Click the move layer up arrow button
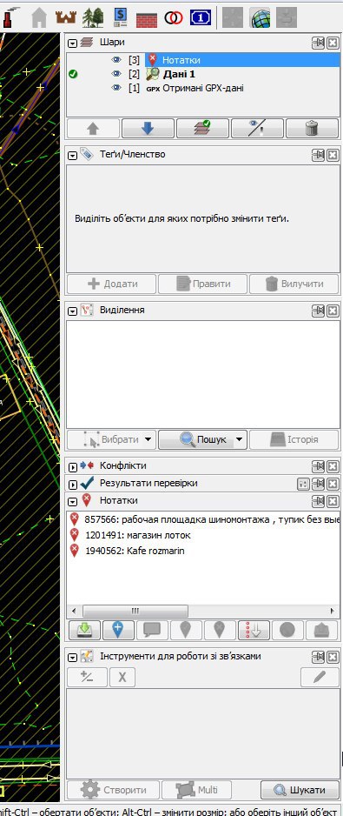 (94, 128)
